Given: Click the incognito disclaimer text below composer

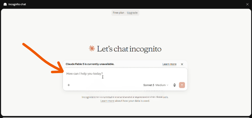Looking at the screenshot, I should [x=125, y=99].
